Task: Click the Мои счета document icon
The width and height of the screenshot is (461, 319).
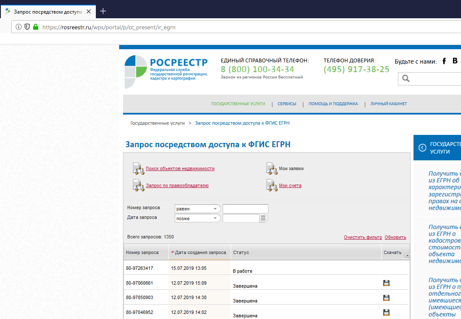Action: 272,185
